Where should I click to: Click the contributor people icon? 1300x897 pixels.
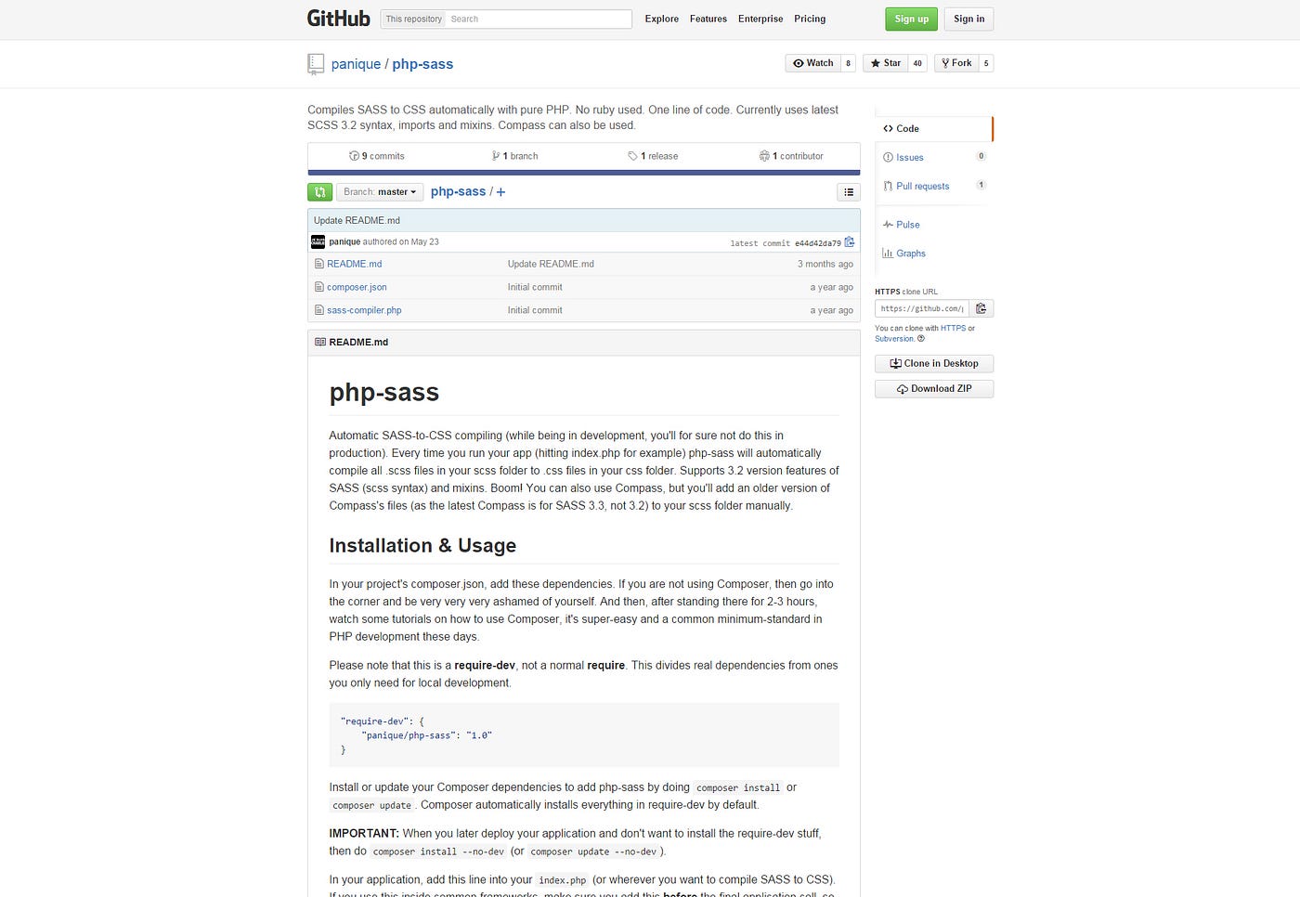click(764, 156)
